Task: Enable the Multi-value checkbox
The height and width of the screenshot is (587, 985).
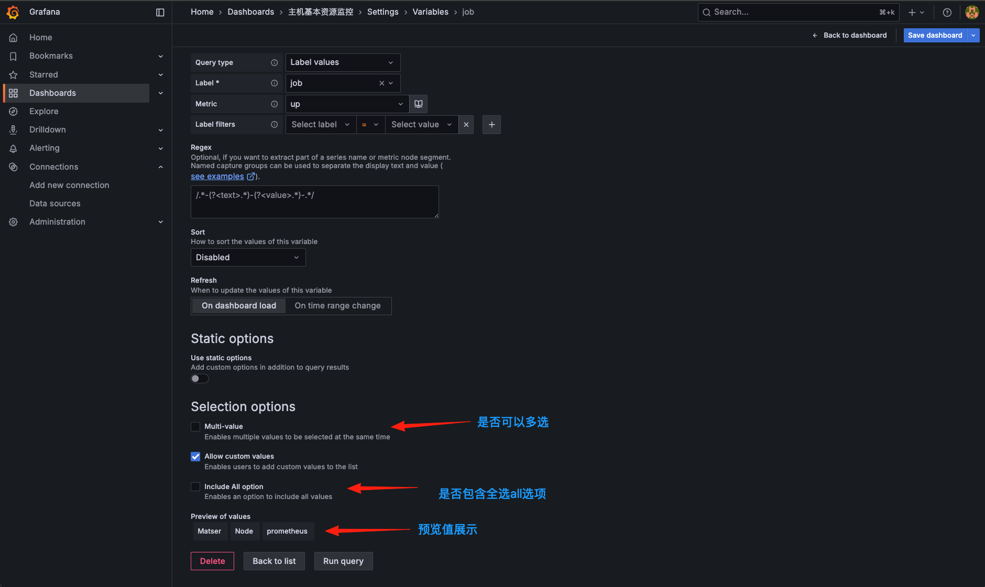Action: click(x=195, y=426)
